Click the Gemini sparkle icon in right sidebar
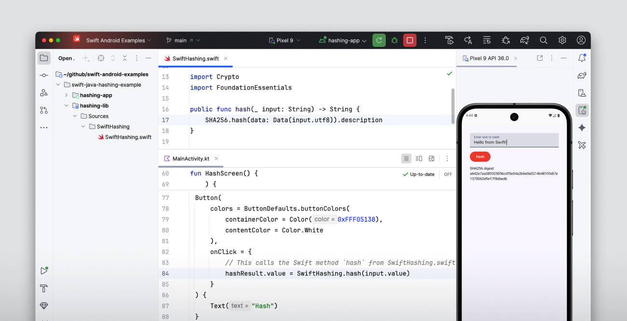 pos(582,128)
